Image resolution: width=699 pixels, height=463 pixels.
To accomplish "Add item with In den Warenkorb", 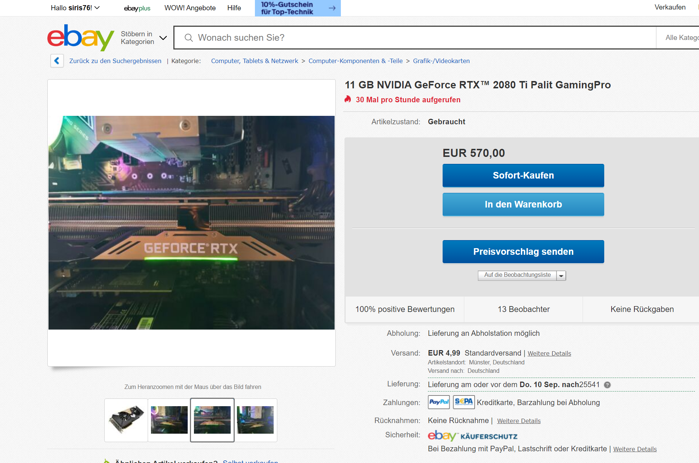I will click(523, 204).
